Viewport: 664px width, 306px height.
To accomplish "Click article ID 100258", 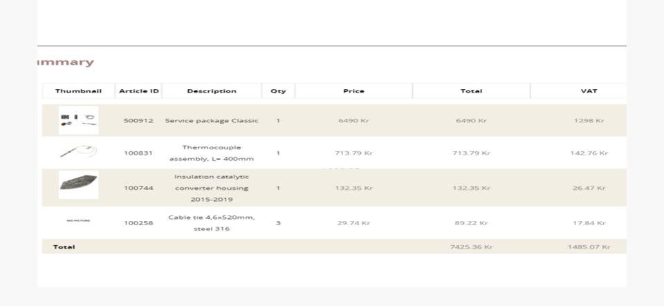I will point(138,223).
